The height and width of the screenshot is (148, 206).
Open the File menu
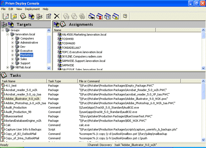3,9
